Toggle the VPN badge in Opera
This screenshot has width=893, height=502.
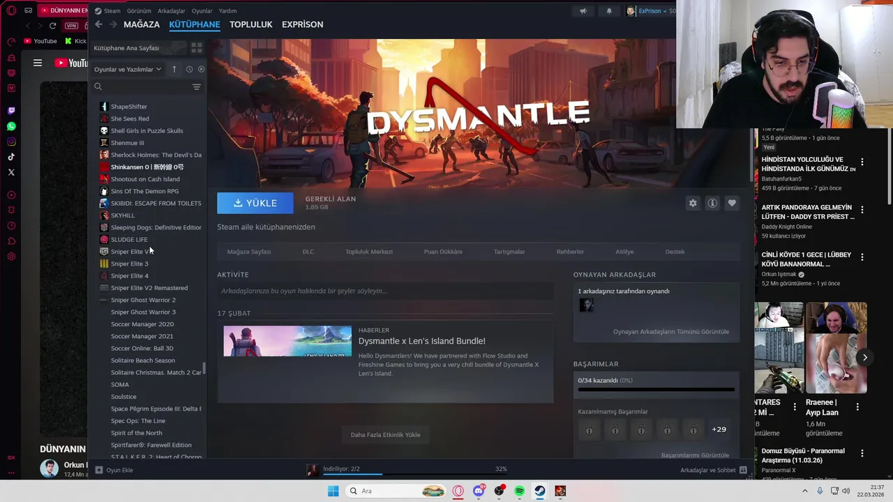(x=71, y=26)
